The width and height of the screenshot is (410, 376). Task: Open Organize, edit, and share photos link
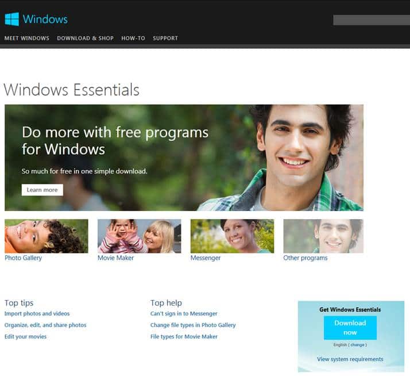(x=45, y=325)
